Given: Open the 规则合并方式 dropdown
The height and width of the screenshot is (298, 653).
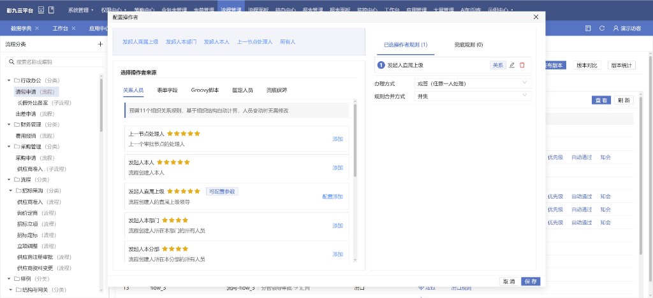Looking at the screenshot, I should pos(473,96).
